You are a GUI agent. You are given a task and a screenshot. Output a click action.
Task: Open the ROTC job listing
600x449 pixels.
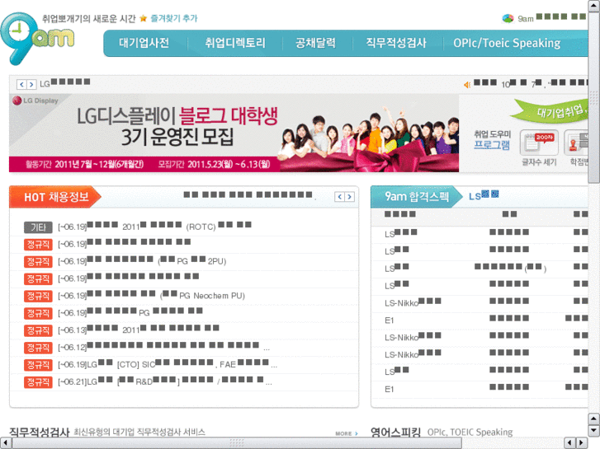click(154, 227)
